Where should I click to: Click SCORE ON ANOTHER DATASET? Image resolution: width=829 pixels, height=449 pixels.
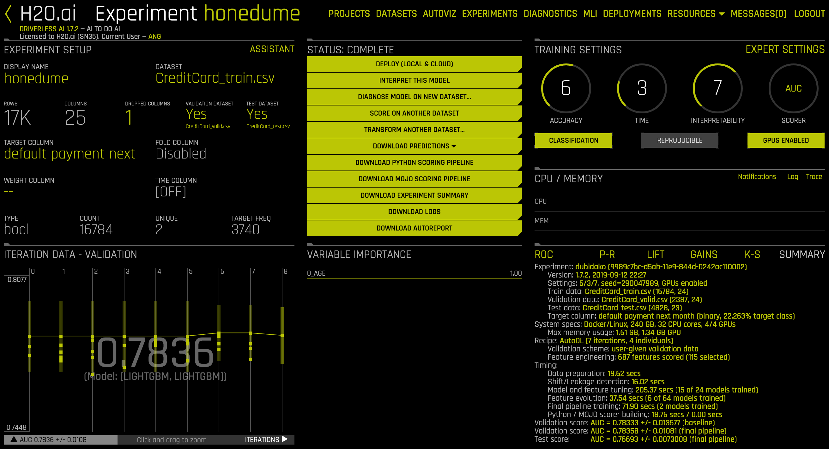[x=414, y=113]
